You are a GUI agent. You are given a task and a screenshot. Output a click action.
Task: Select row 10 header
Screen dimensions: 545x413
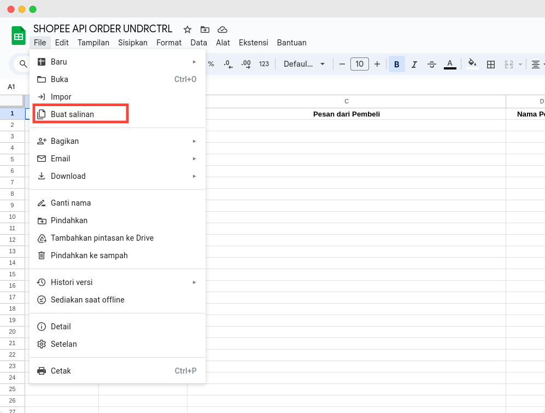(x=12, y=217)
